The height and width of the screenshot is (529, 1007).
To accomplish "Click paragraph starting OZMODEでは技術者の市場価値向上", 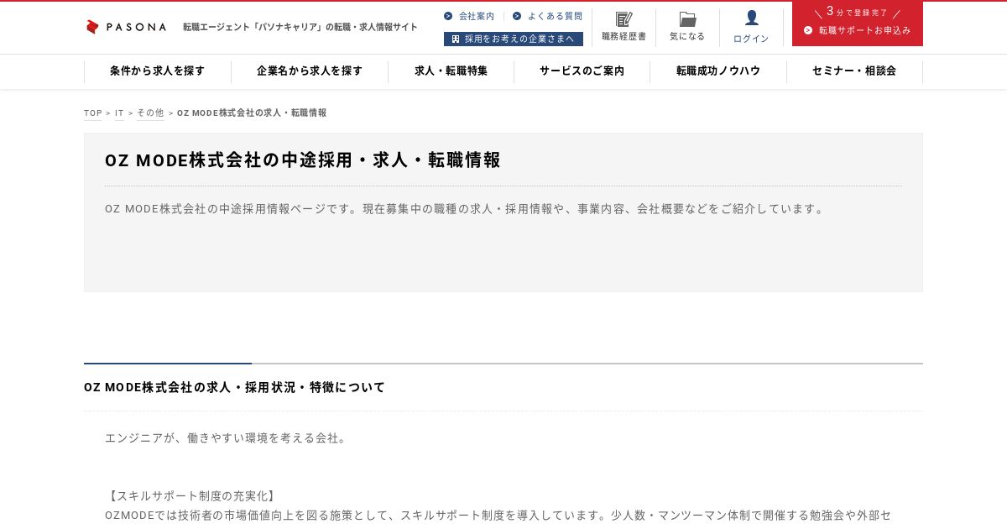I will 498,516.
